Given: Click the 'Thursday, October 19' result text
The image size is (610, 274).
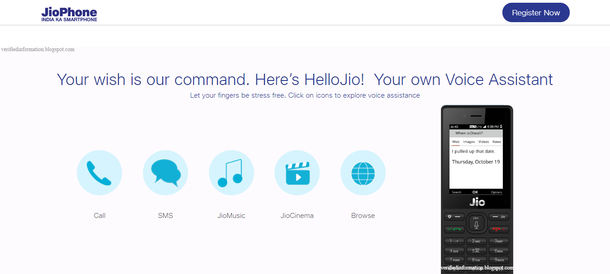Looking at the screenshot, I should (476, 162).
